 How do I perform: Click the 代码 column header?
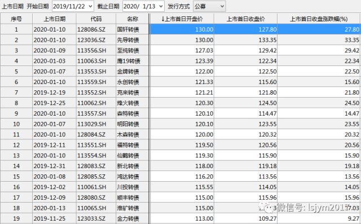tap(96, 19)
